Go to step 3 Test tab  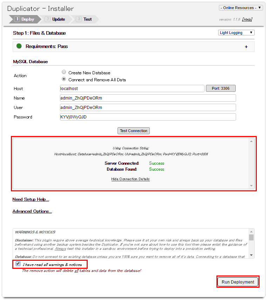[85, 19]
